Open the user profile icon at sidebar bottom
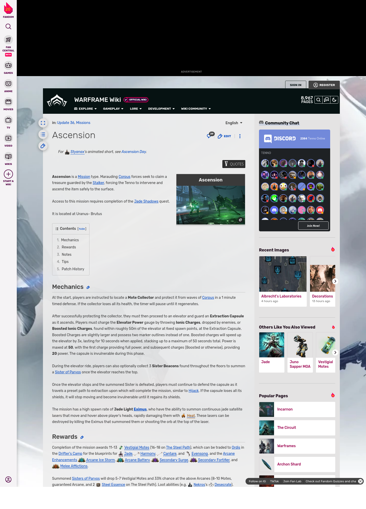 coord(8,479)
